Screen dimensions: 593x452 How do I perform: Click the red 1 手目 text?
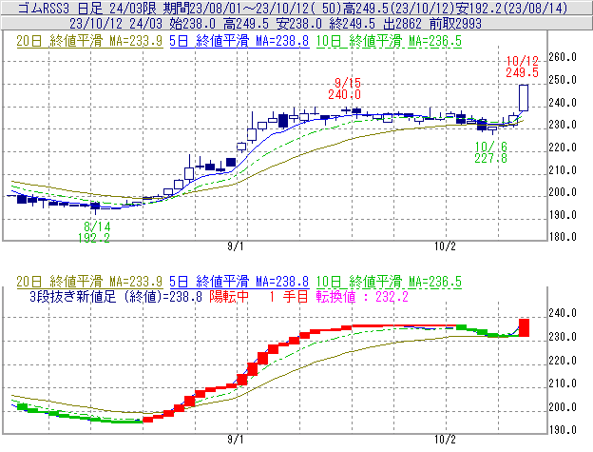pyautogui.click(x=289, y=296)
